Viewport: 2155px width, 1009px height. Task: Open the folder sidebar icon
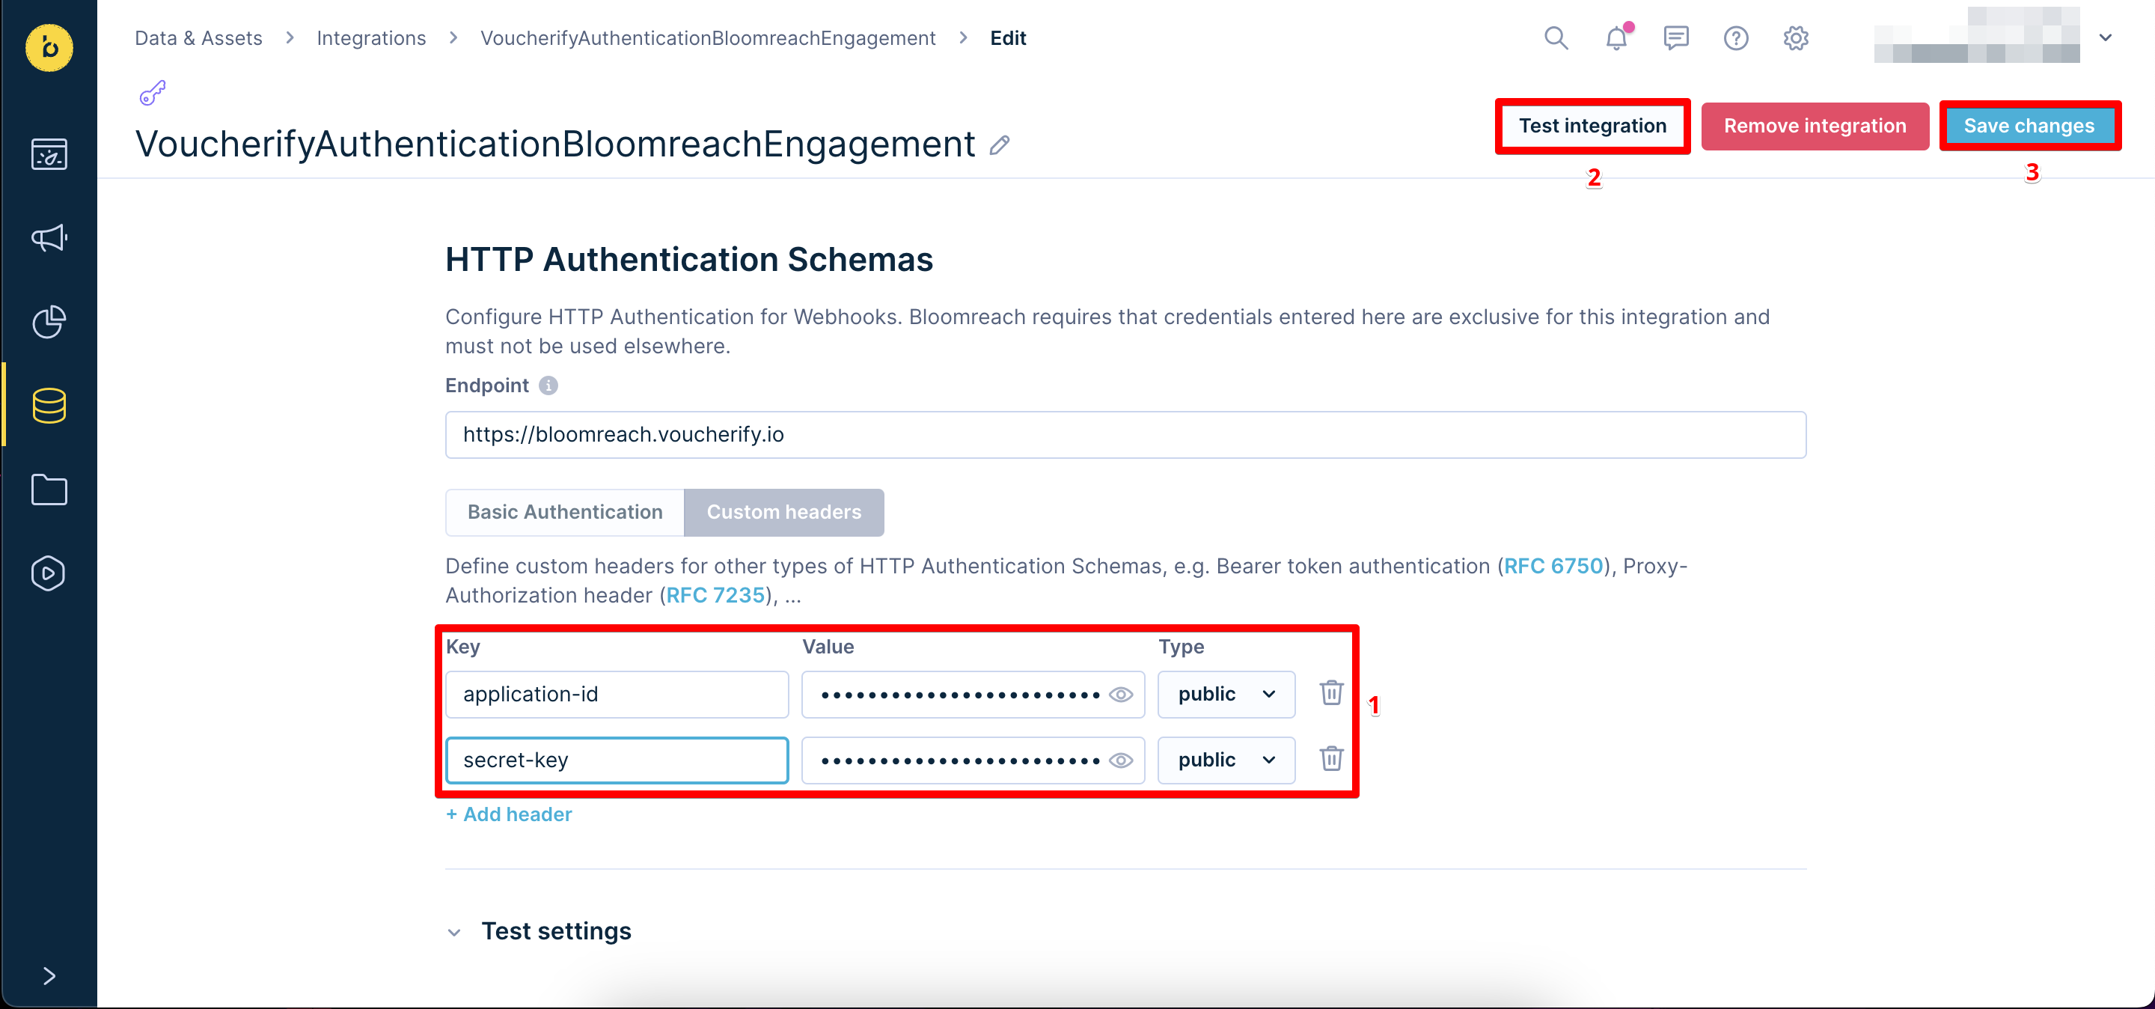click(x=49, y=490)
